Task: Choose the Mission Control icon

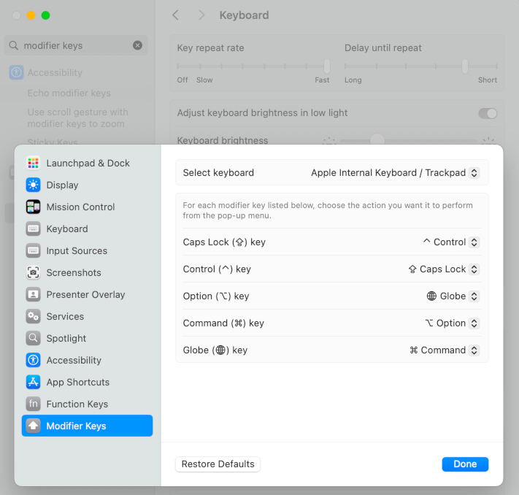Action: coord(33,207)
